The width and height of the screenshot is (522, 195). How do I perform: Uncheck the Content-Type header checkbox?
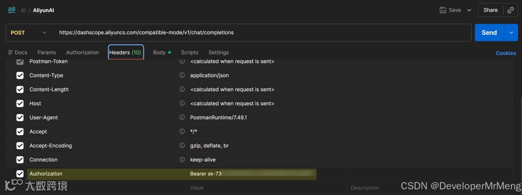pyautogui.click(x=20, y=75)
